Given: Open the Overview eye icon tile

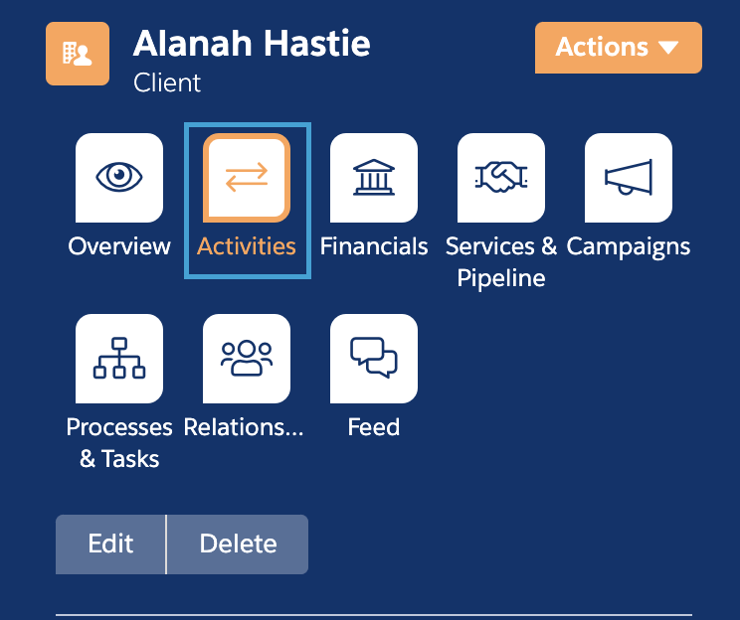Looking at the screenshot, I should pyautogui.click(x=119, y=177).
